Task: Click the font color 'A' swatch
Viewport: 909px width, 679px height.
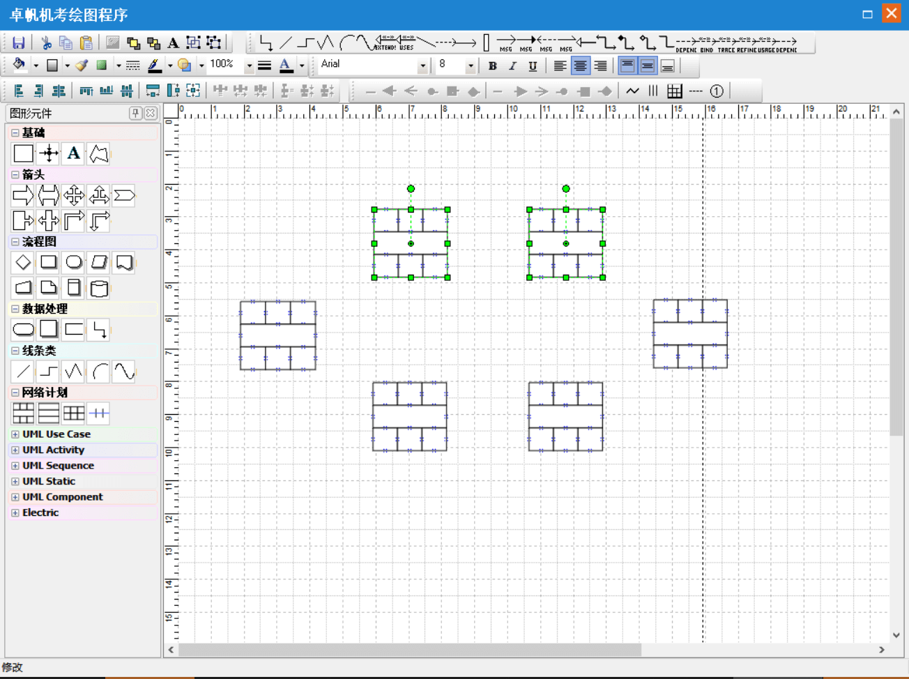Action: 286,66
